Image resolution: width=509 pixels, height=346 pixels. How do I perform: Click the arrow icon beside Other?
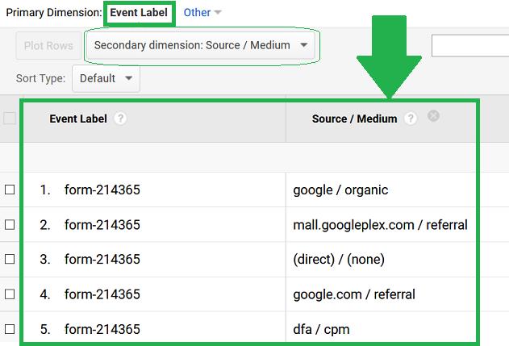pos(218,12)
